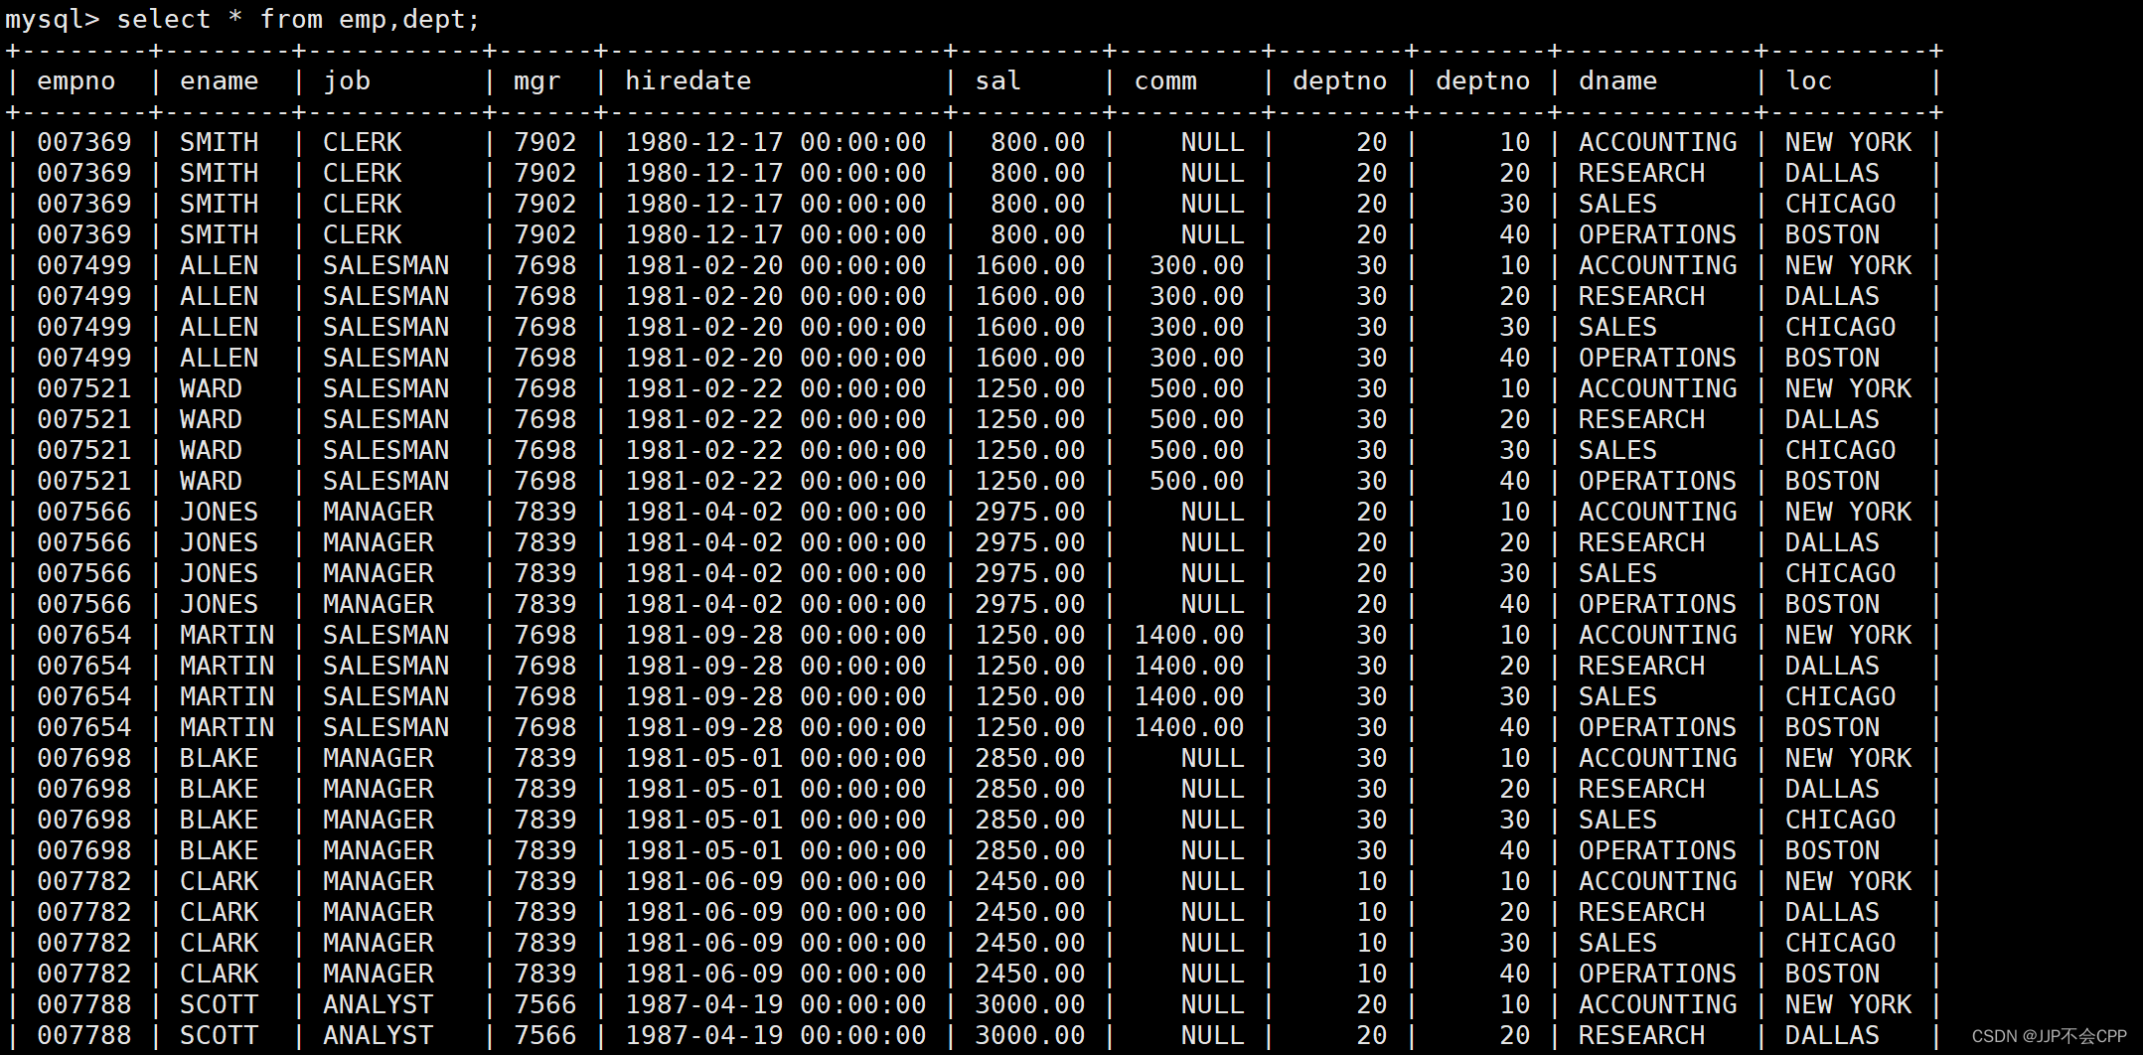Click "MANAGER" in JONES's OPERATIONS row
Screen dimensions: 2143x1055
(x=379, y=604)
